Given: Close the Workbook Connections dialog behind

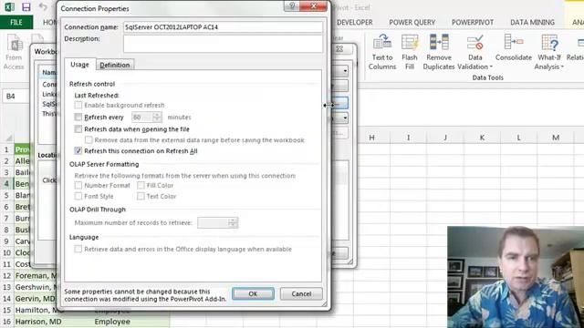Looking at the screenshot, I should 339,48.
